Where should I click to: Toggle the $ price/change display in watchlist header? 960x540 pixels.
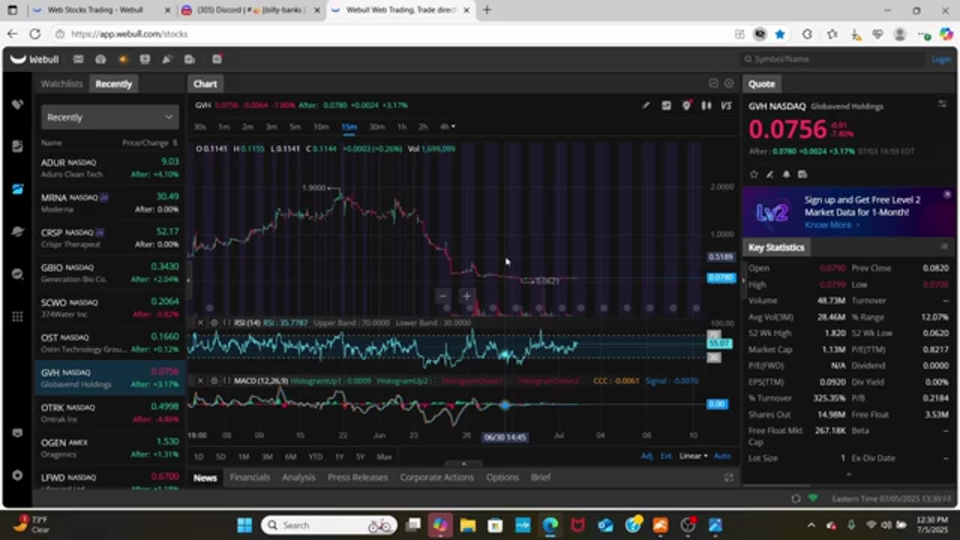pyautogui.click(x=175, y=142)
